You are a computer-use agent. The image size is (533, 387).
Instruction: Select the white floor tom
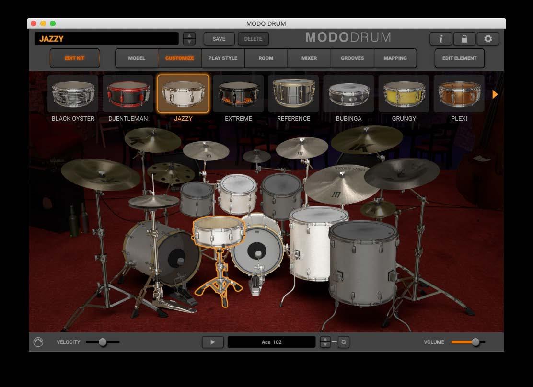311,245
